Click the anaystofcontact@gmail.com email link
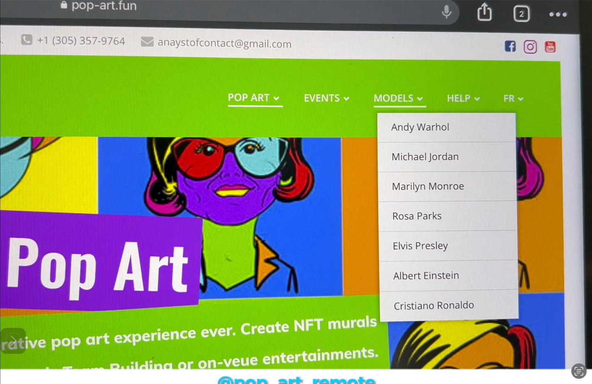The height and width of the screenshot is (384, 592). pos(224,44)
